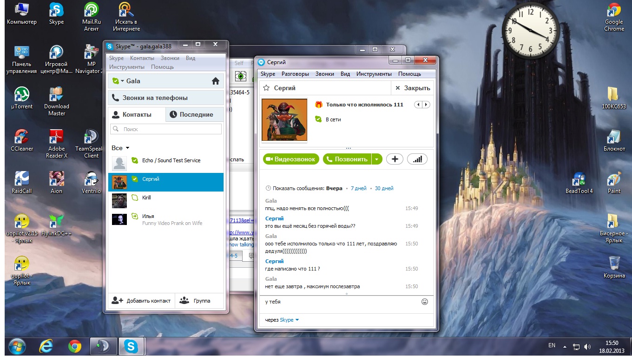
Task: Open the volume control in system tray
Action: coord(587,346)
